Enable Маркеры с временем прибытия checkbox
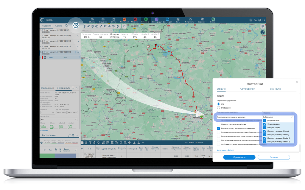The width and height of the screenshot is (305, 190). pyautogui.click(x=218, y=124)
